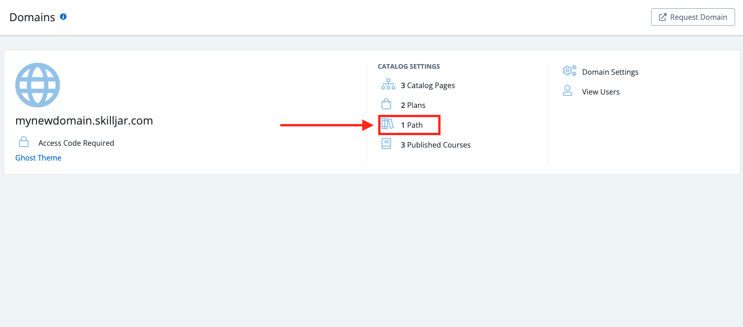Image resolution: width=743 pixels, height=327 pixels.
Task: Open the Ghost Theme link
Action: tap(38, 158)
